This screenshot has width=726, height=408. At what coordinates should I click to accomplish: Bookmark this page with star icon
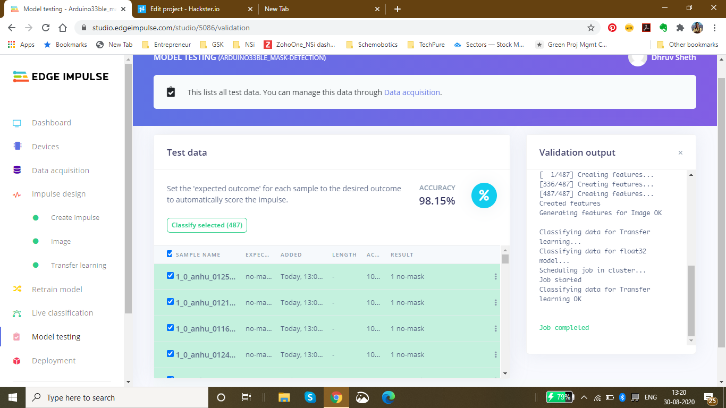590,28
